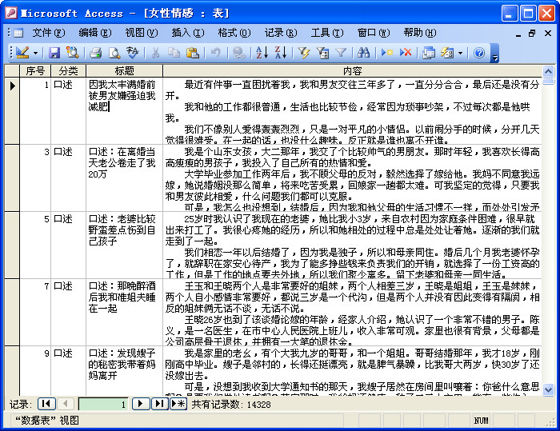Click the Print icon
The height and width of the screenshot is (431, 560).
96,53
